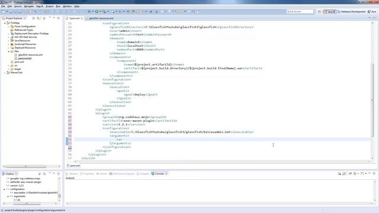Minimize the Project Explorer panel
Screen dimensions: 379x213
(54, 18)
